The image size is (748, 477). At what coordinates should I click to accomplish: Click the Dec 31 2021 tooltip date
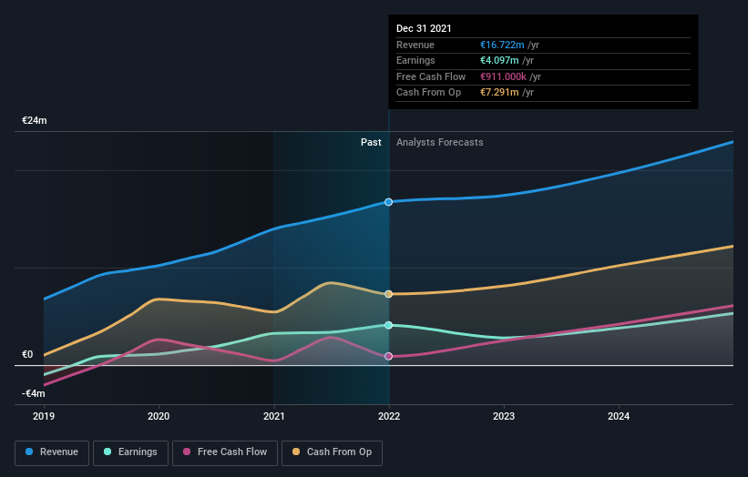coord(424,28)
